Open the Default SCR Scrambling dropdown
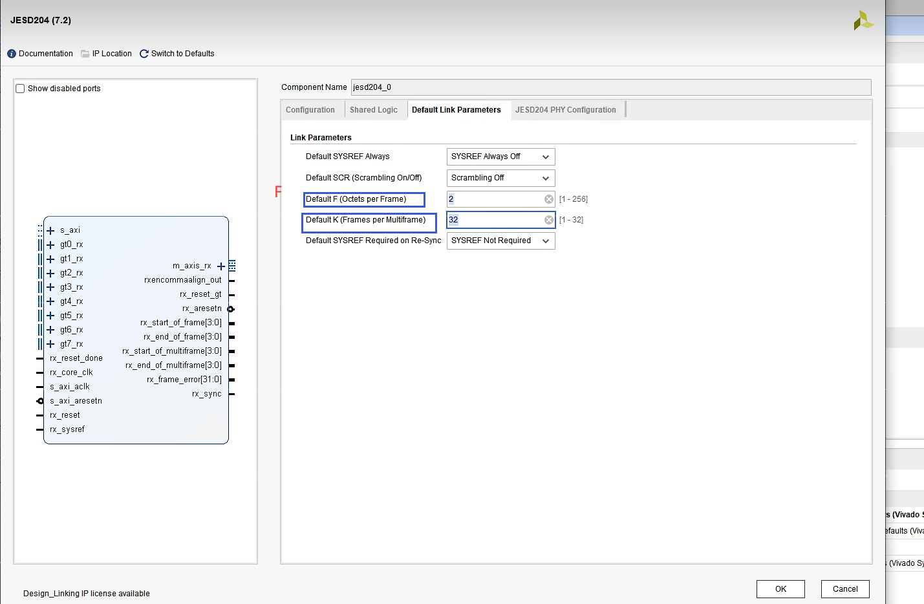924x604 pixels. [x=500, y=178]
